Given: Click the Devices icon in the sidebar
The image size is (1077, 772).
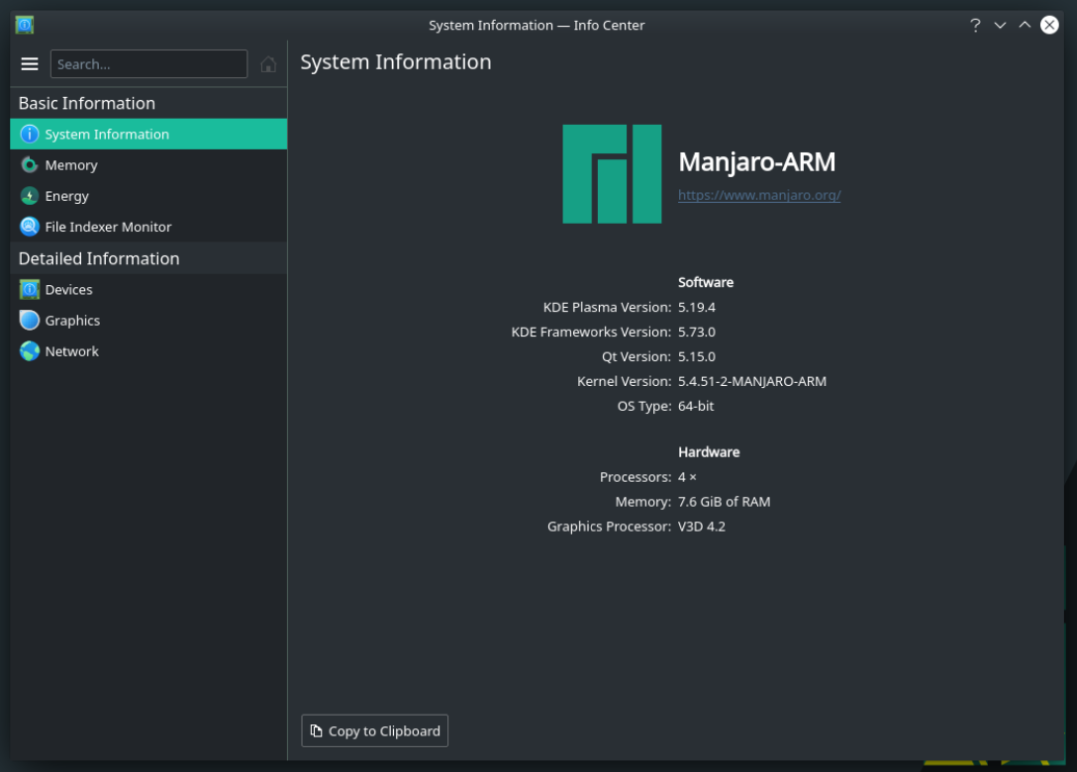Looking at the screenshot, I should point(30,290).
